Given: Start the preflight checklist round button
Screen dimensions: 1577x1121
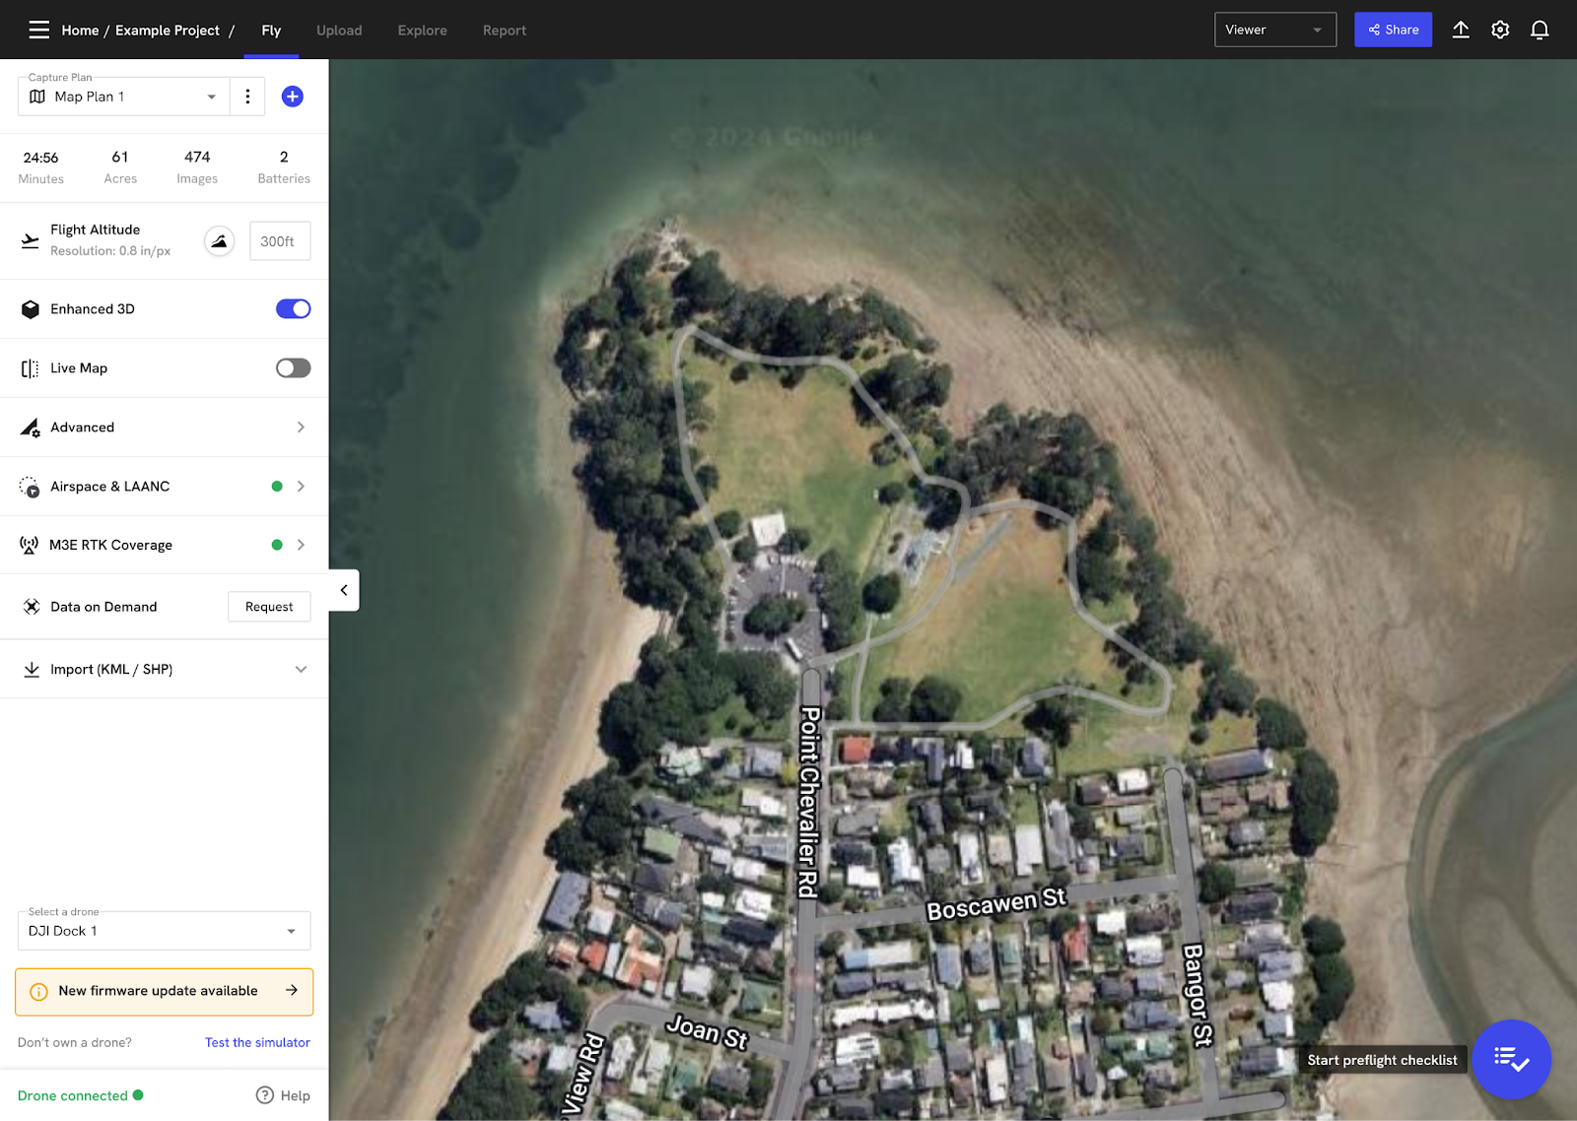Looking at the screenshot, I should tap(1511, 1059).
